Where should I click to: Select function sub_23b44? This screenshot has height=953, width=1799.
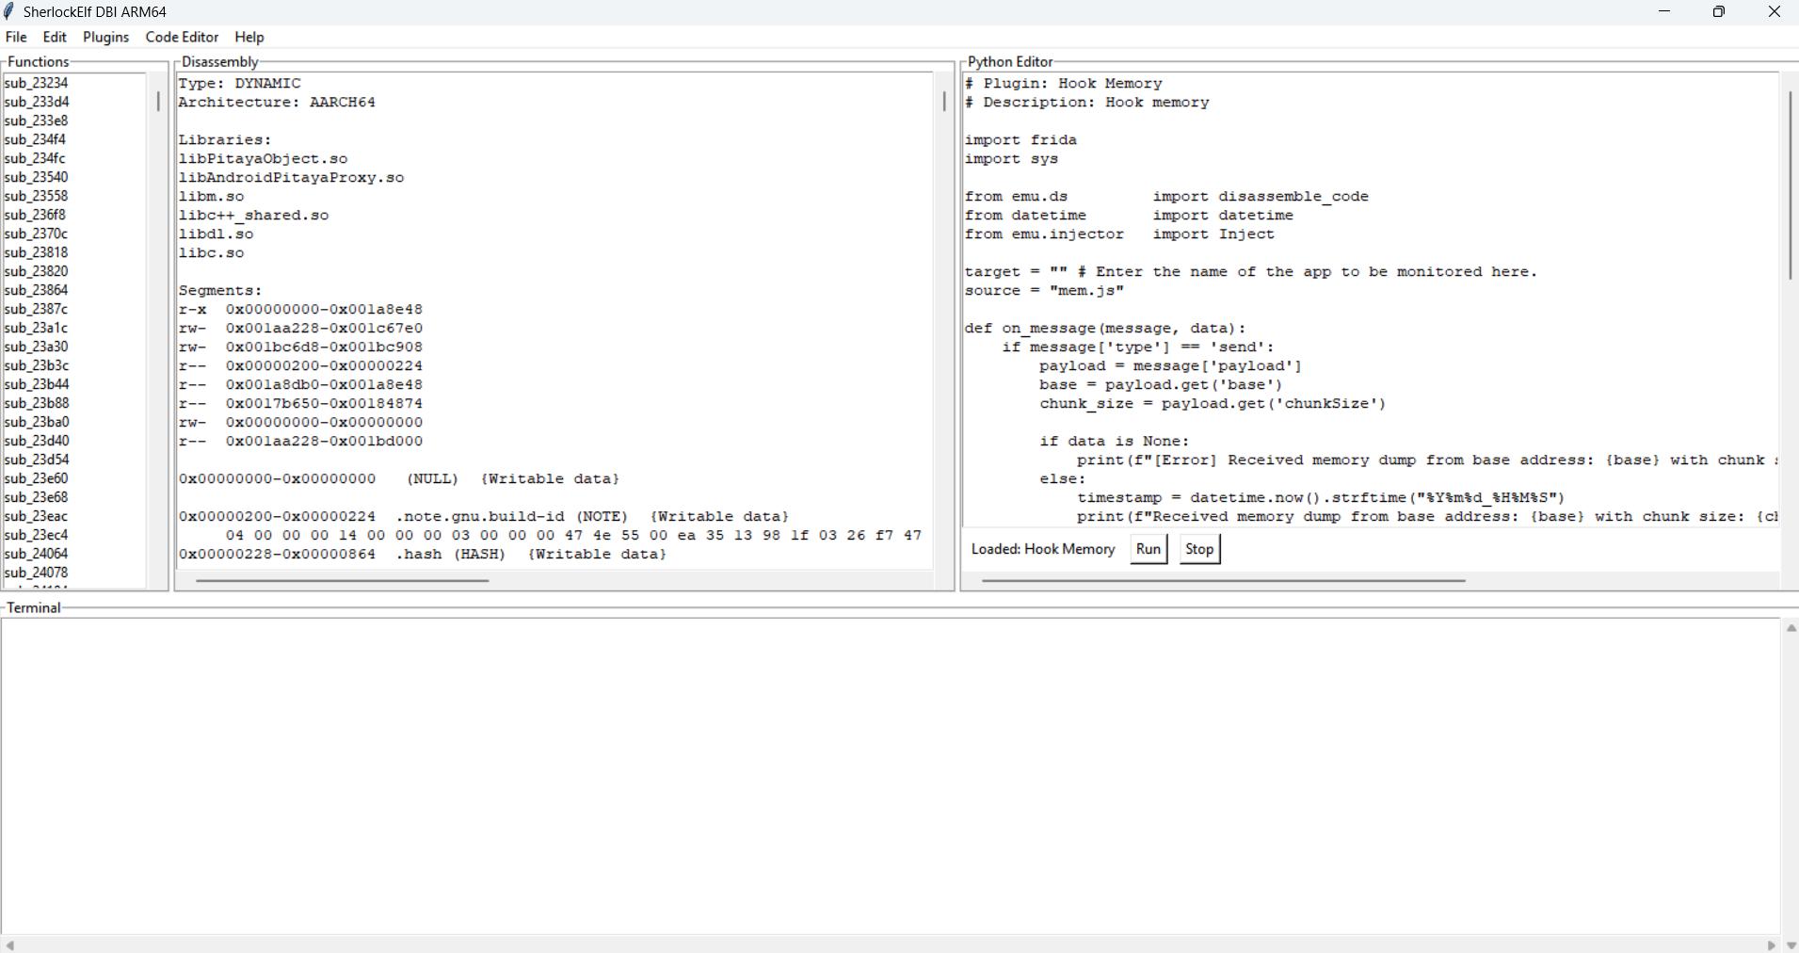[36, 384]
